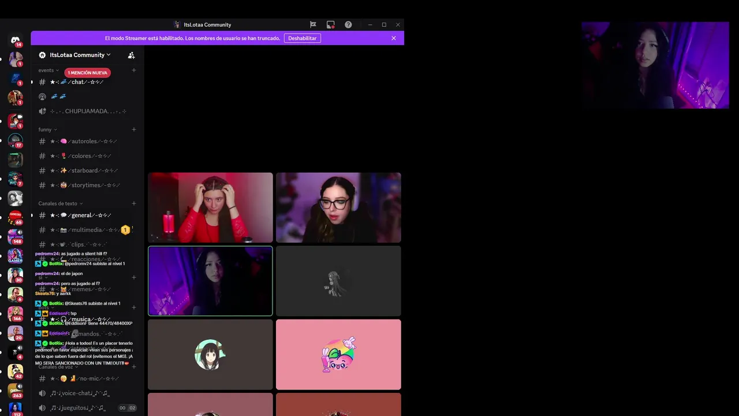This screenshot has height=416, width=739.
Task: Open the server icon with badge 166
Action: coord(16,314)
